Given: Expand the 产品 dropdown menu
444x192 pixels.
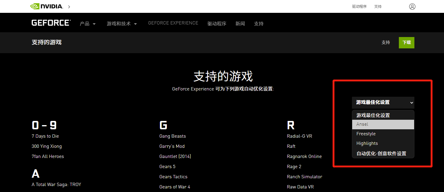Looking at the screenshot, I should point(88,24).
